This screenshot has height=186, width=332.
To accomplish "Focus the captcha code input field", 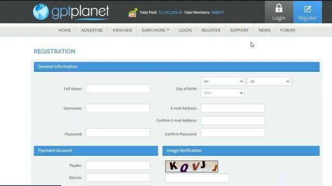I will (197, 178).
